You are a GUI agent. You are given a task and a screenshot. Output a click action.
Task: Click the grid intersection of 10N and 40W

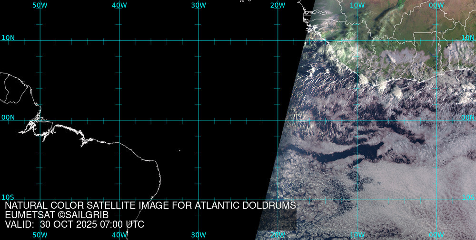(x=119, y=40)
